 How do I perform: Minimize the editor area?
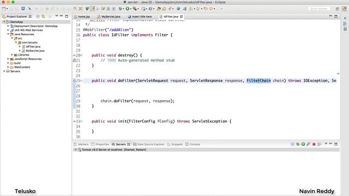point(330,16)
